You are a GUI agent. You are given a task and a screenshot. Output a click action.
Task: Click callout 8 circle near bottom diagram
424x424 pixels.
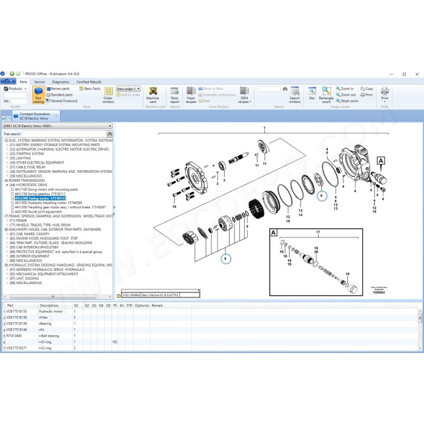(x=226, y=259)
